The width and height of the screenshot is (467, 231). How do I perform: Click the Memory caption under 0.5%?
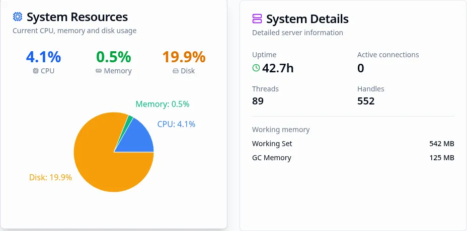click(x=118, y=71)
